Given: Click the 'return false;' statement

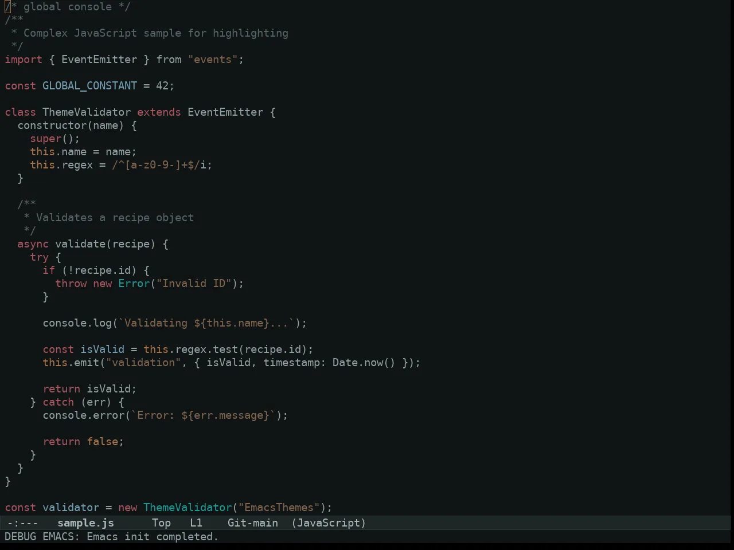Looking at the screenshot, I should point(83,442).
